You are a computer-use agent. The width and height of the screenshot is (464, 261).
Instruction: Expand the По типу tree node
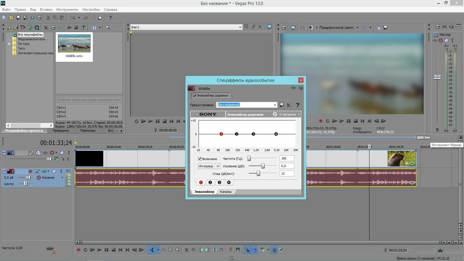pos(9,44)
